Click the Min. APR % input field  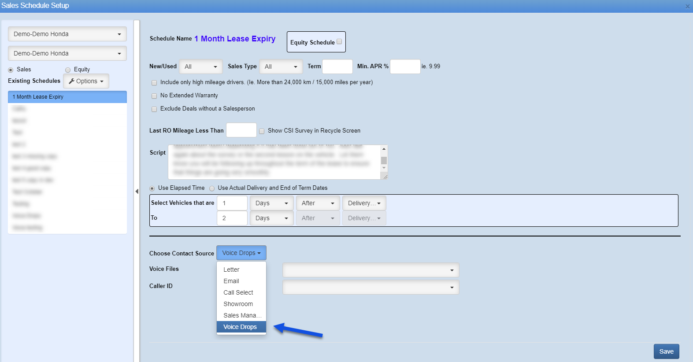click(x=405, y=66)
